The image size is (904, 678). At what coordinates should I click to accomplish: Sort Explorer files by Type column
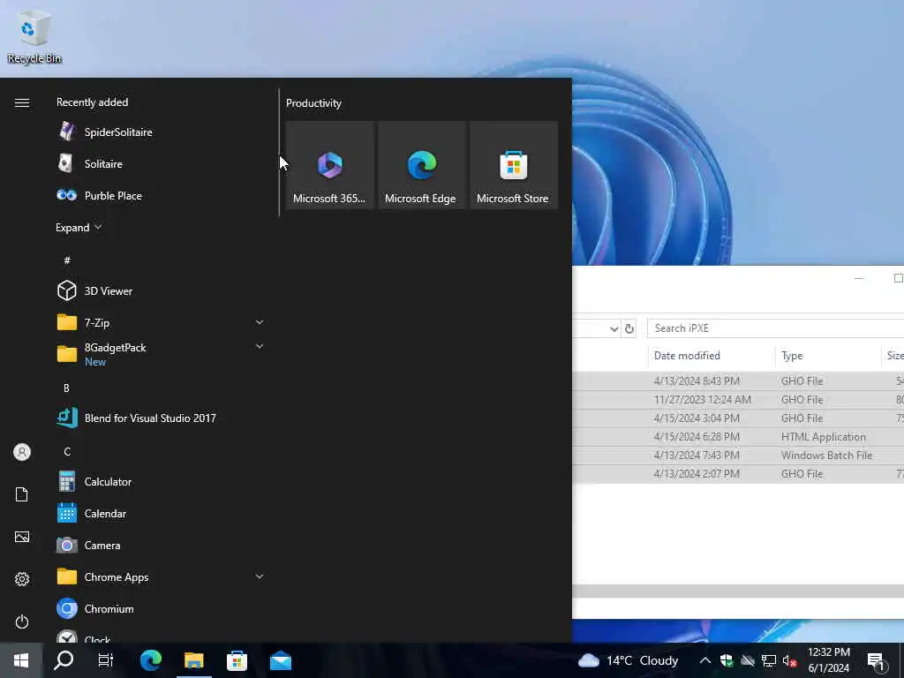point(828,356)
